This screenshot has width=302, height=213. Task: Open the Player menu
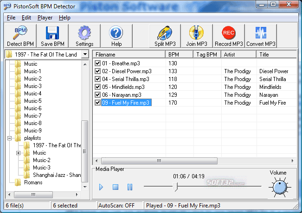coord(45,18)
